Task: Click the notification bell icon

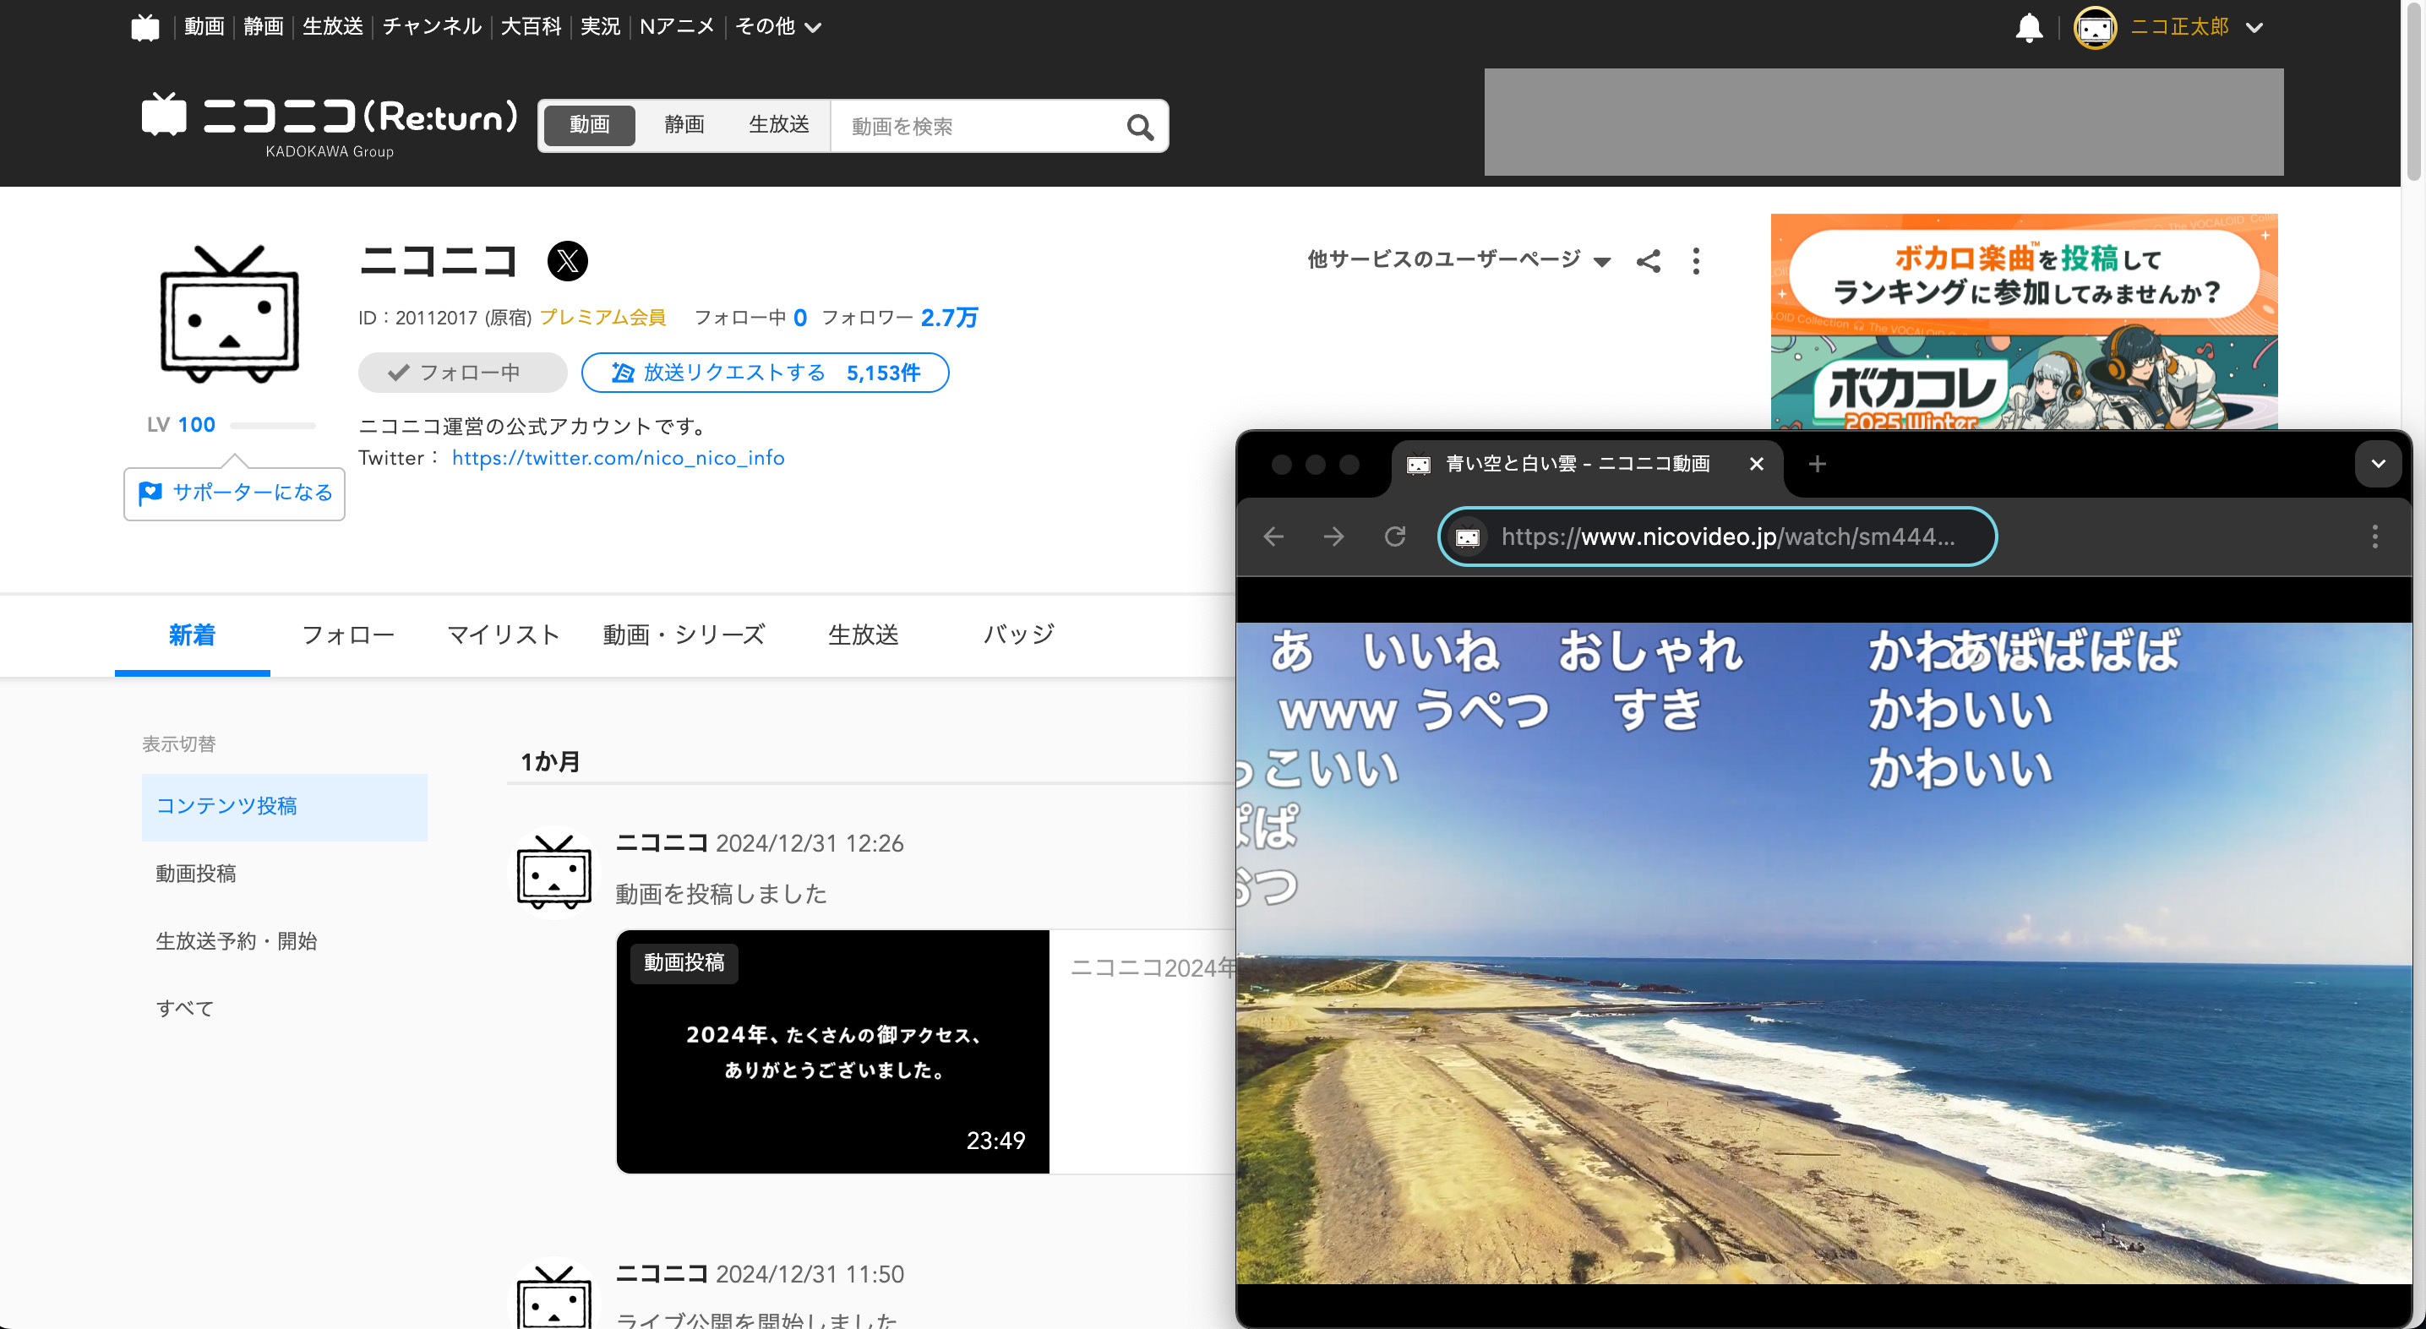Action: tap(2028, 27)
